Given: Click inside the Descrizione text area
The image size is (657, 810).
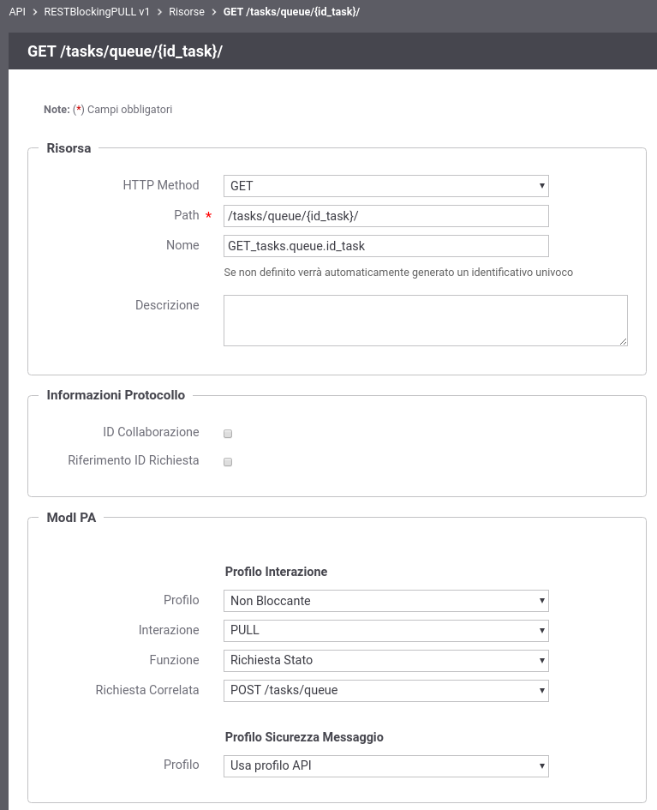Looking at the screenshot, I should (425, 321).
